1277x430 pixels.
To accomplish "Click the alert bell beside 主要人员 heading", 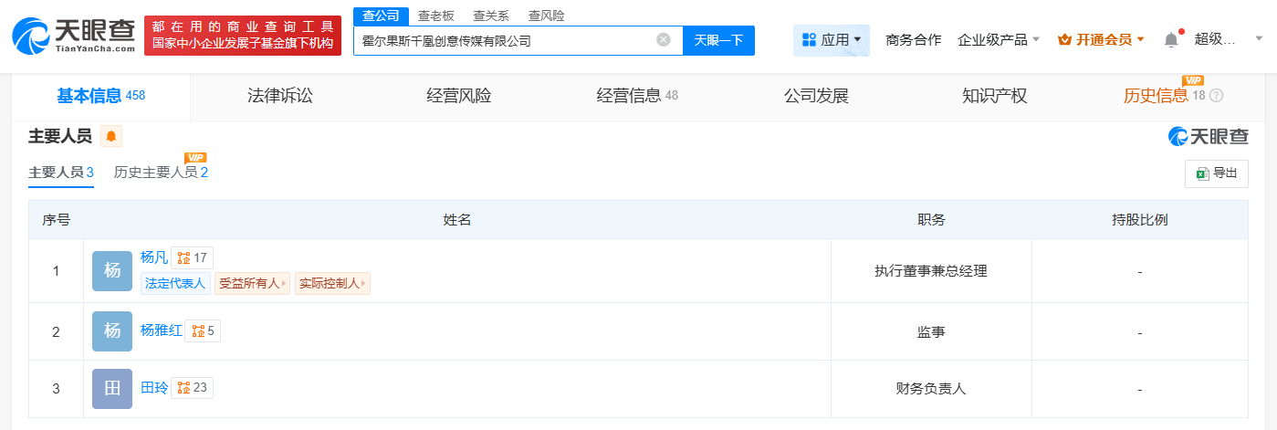I will tap(111, 136).
